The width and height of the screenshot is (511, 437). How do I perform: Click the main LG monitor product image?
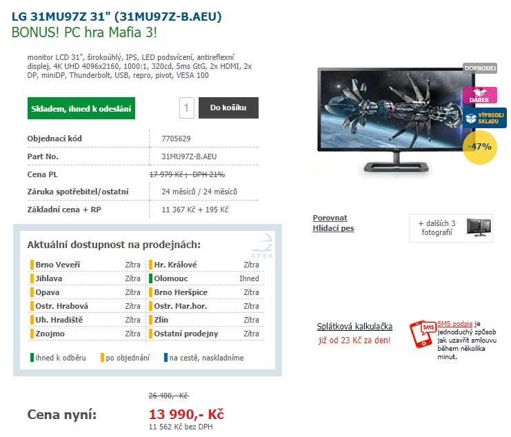pyautogui.click(x=396, y=119)
